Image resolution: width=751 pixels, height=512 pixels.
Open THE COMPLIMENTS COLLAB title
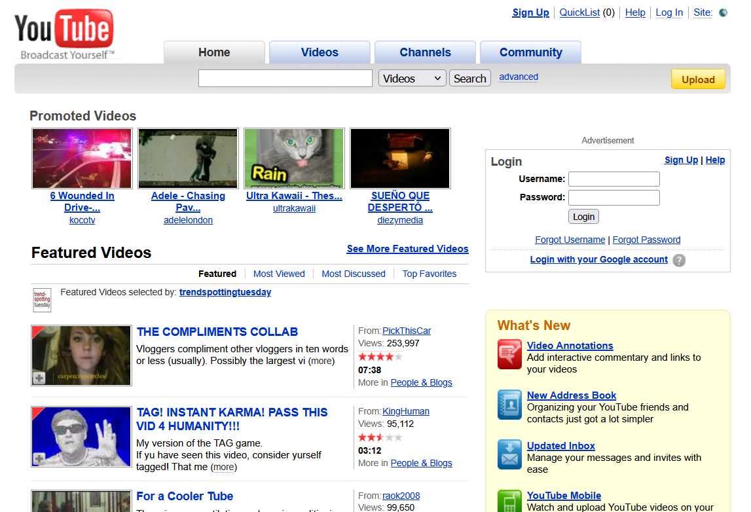[217, 332]
